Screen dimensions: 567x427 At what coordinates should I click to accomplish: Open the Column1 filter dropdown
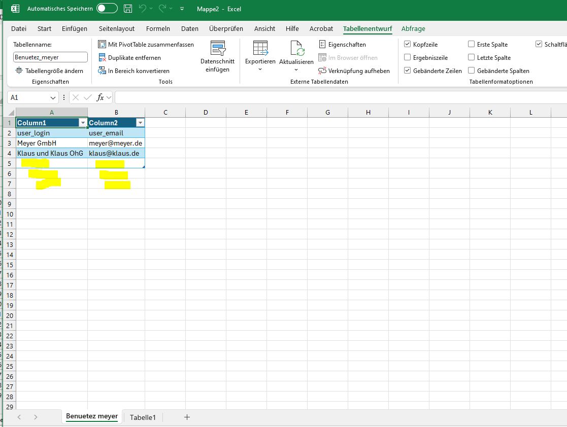[83, 123]
